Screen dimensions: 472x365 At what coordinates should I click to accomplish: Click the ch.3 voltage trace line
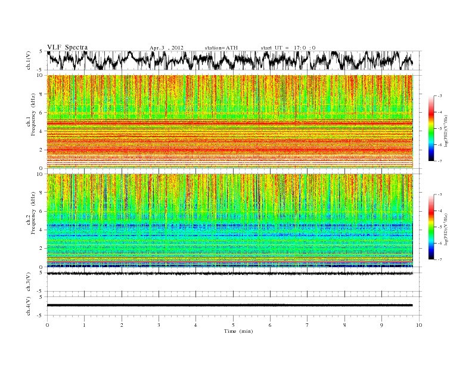point(229,274)
